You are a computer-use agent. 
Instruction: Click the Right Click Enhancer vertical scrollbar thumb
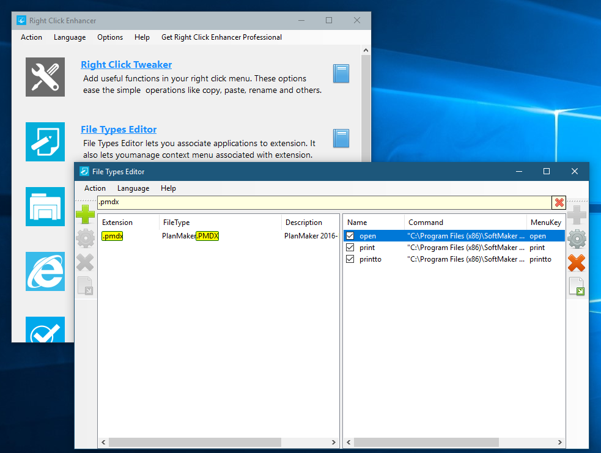pyautogui.click(x=366, y=108)
